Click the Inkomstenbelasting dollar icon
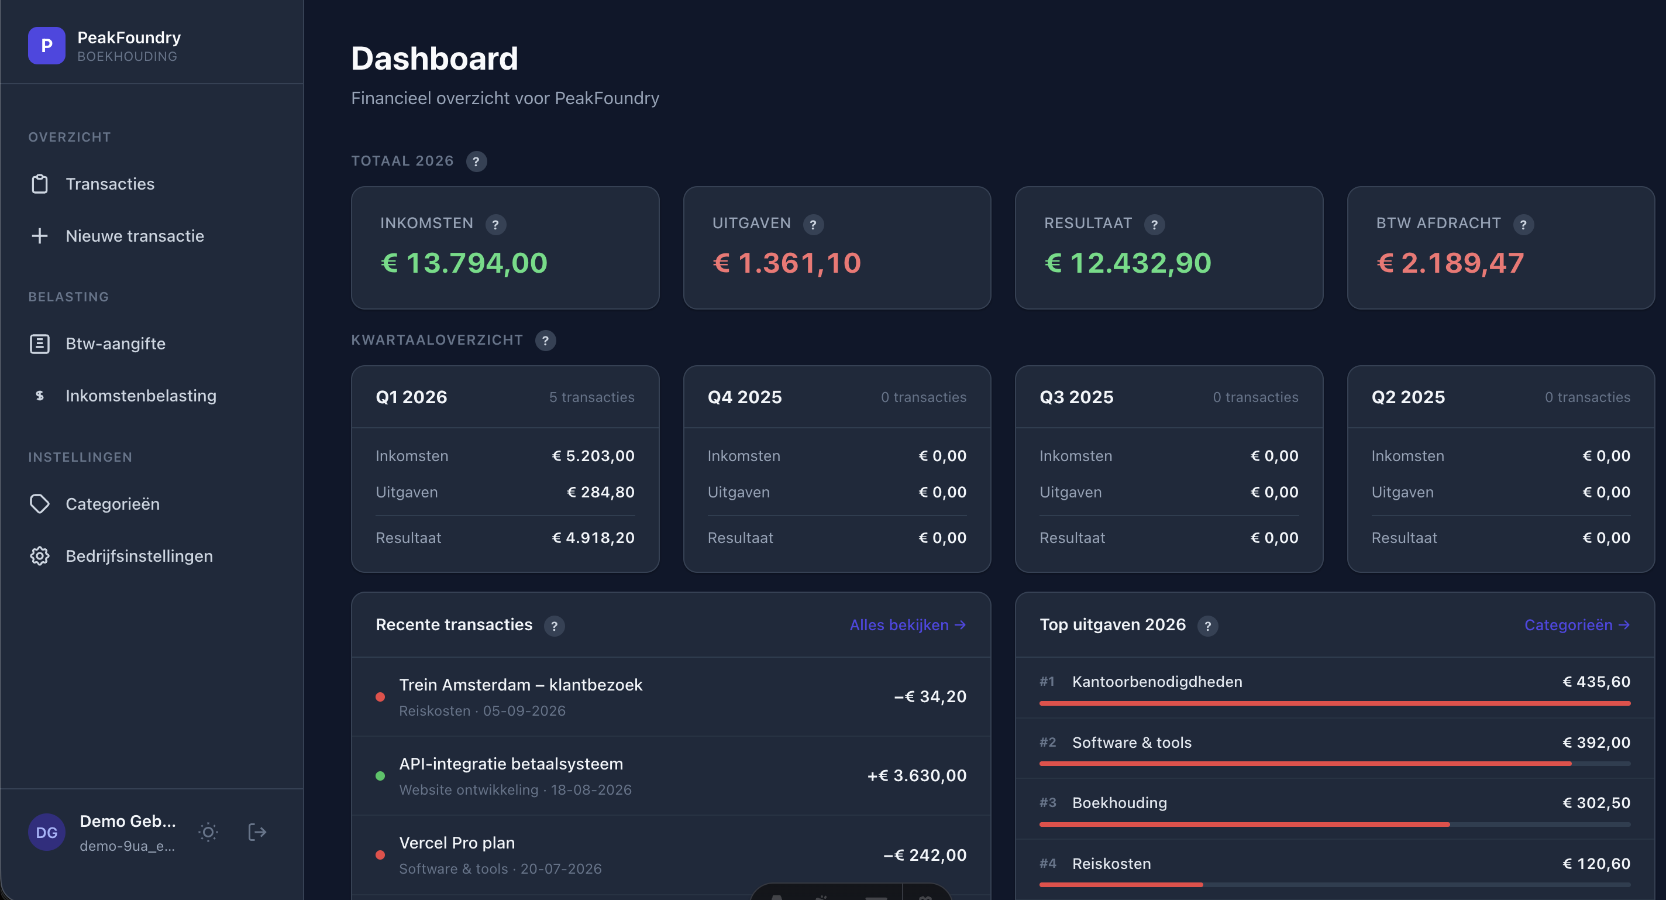The height and width of the screenshot is (900, 1666). pyautogui.click(x=39, y=396)
